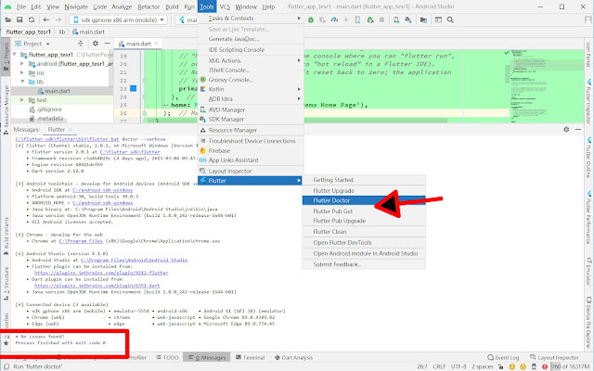Select Flutter Upgrade menu entry
Viewport: 594px width, 371px height.
coord(364,190)
